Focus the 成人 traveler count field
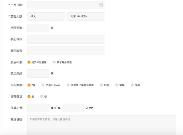 (46, 17)
